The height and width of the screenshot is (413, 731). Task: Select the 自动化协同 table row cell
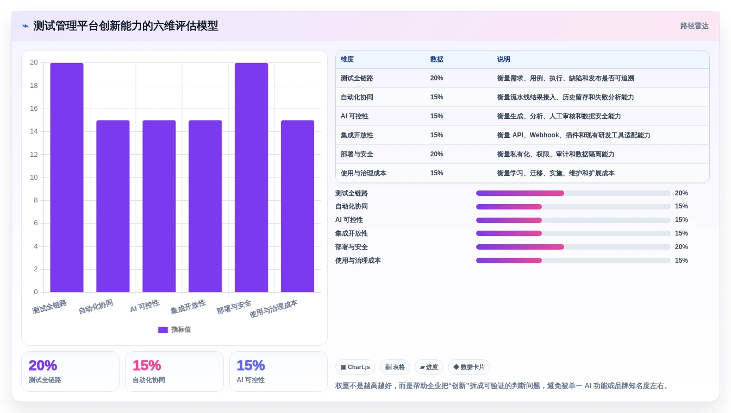pyautogui.click(x=357, y=97)
